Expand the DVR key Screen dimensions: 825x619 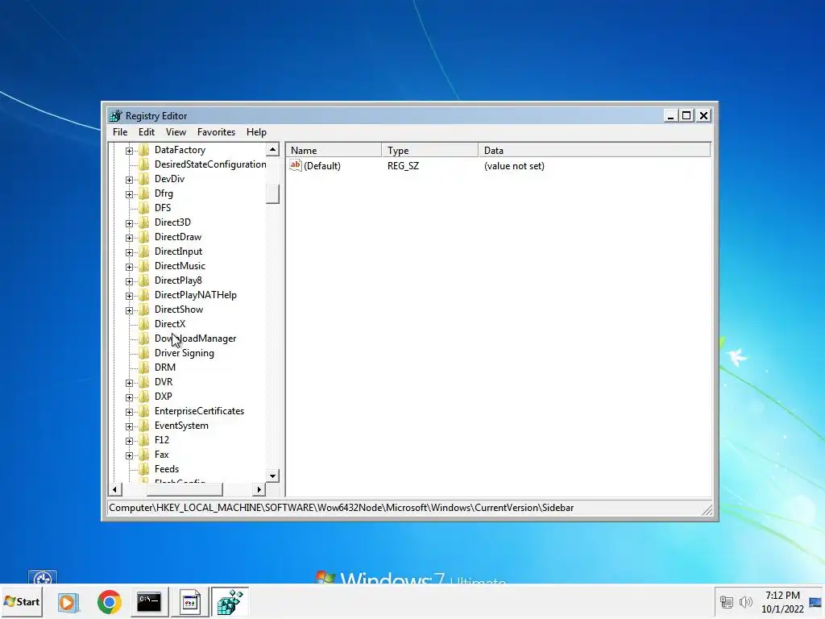click(129, 383)
